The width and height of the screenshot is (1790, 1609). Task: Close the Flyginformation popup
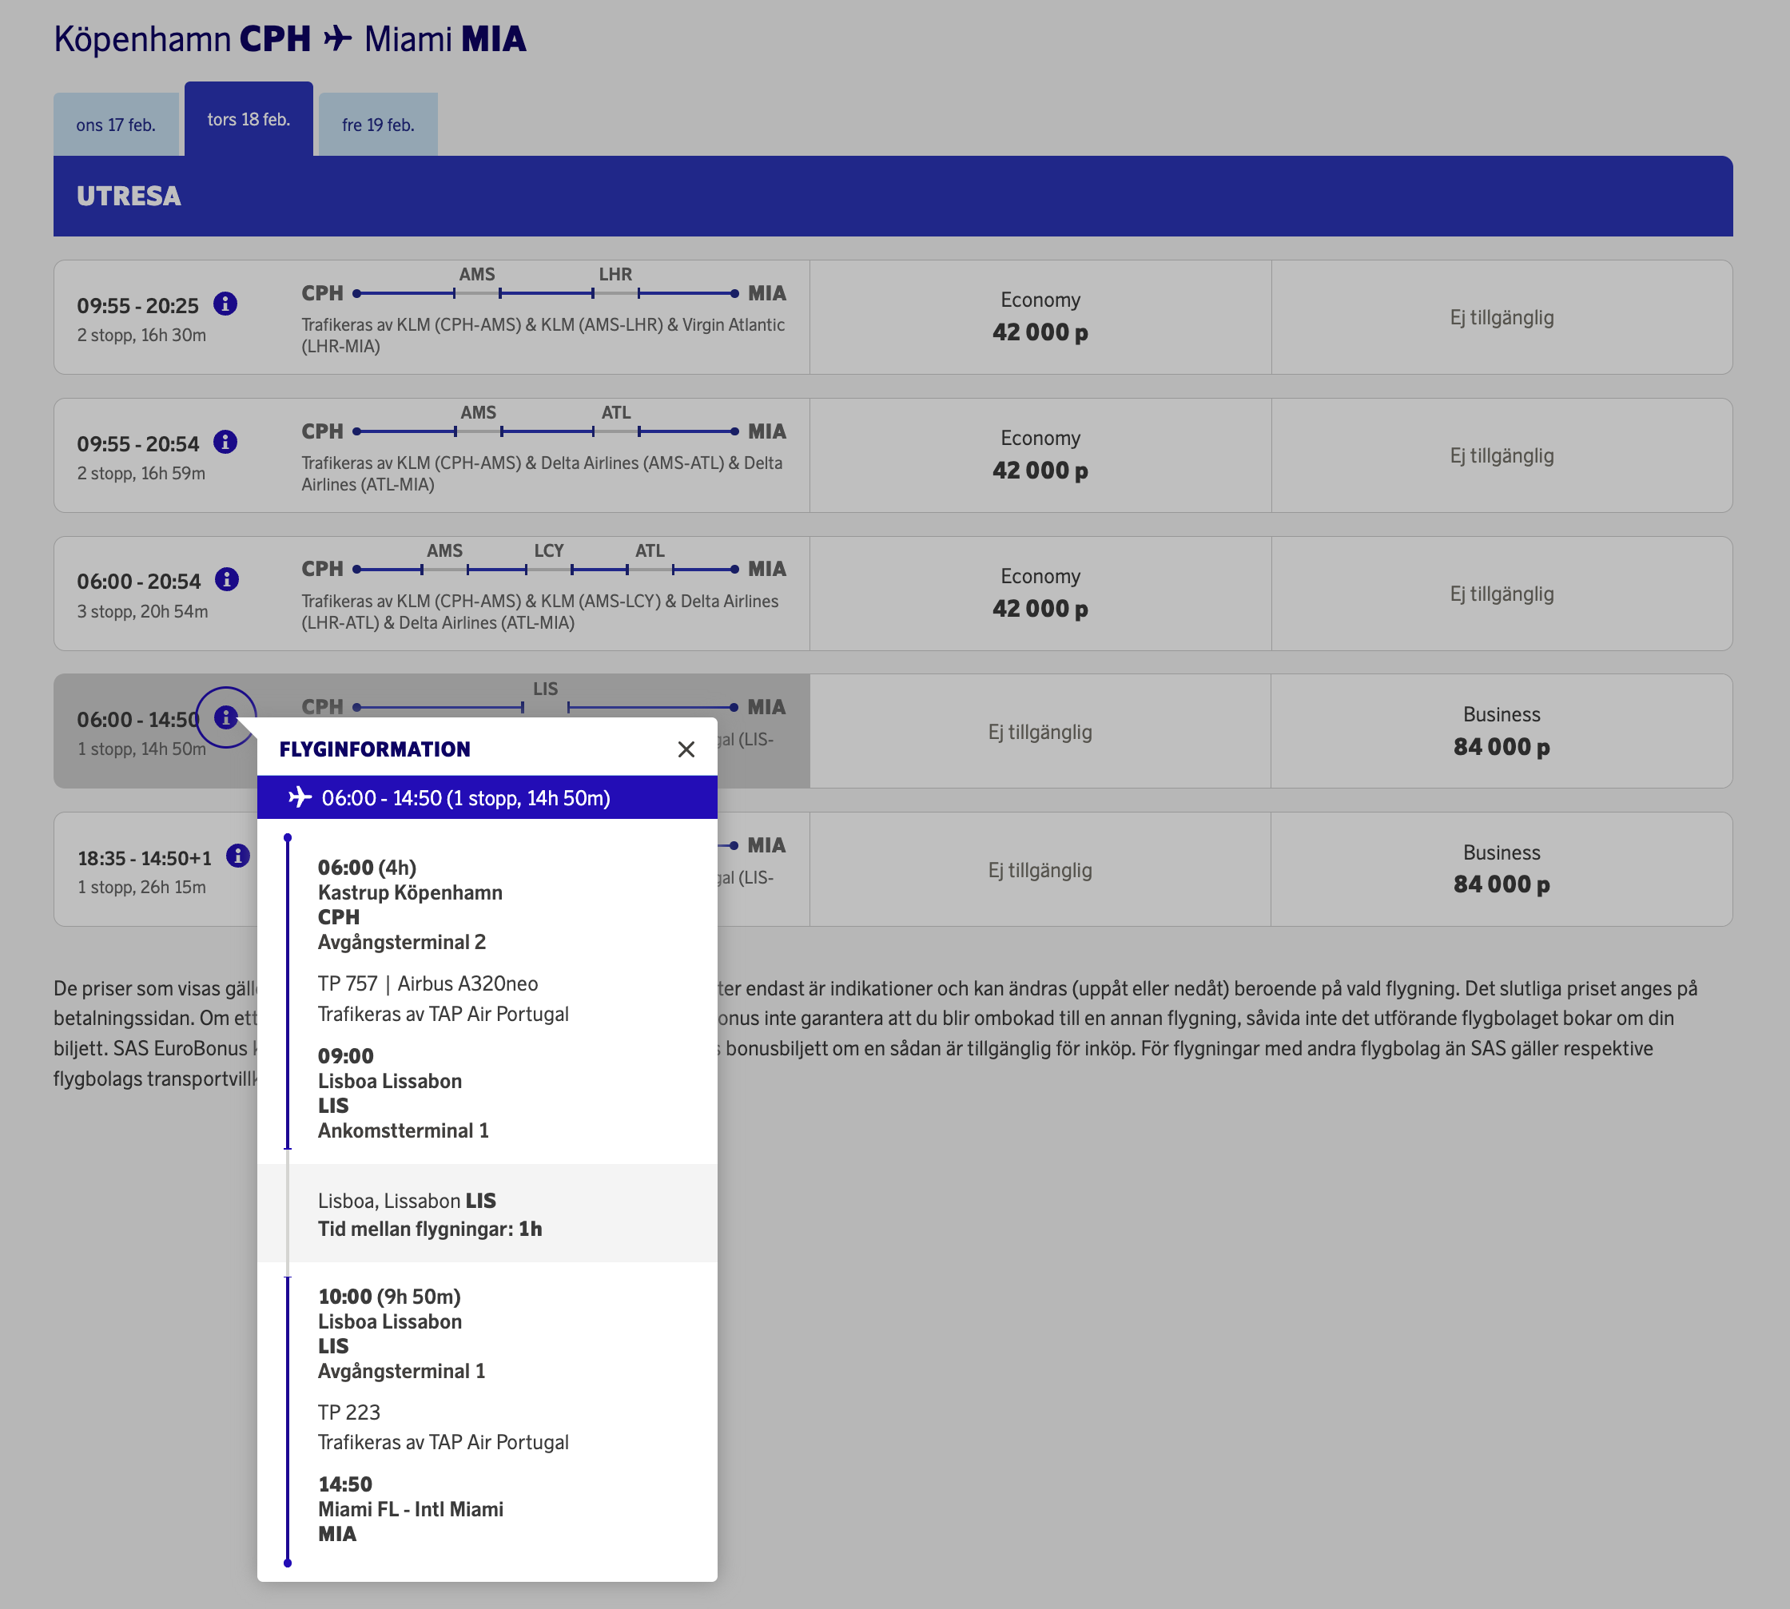[x=686, y=749]
